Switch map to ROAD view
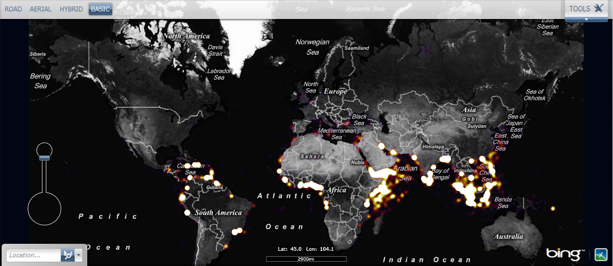Image resolution: width=613 pixels, height=266 pixels. 14,9
